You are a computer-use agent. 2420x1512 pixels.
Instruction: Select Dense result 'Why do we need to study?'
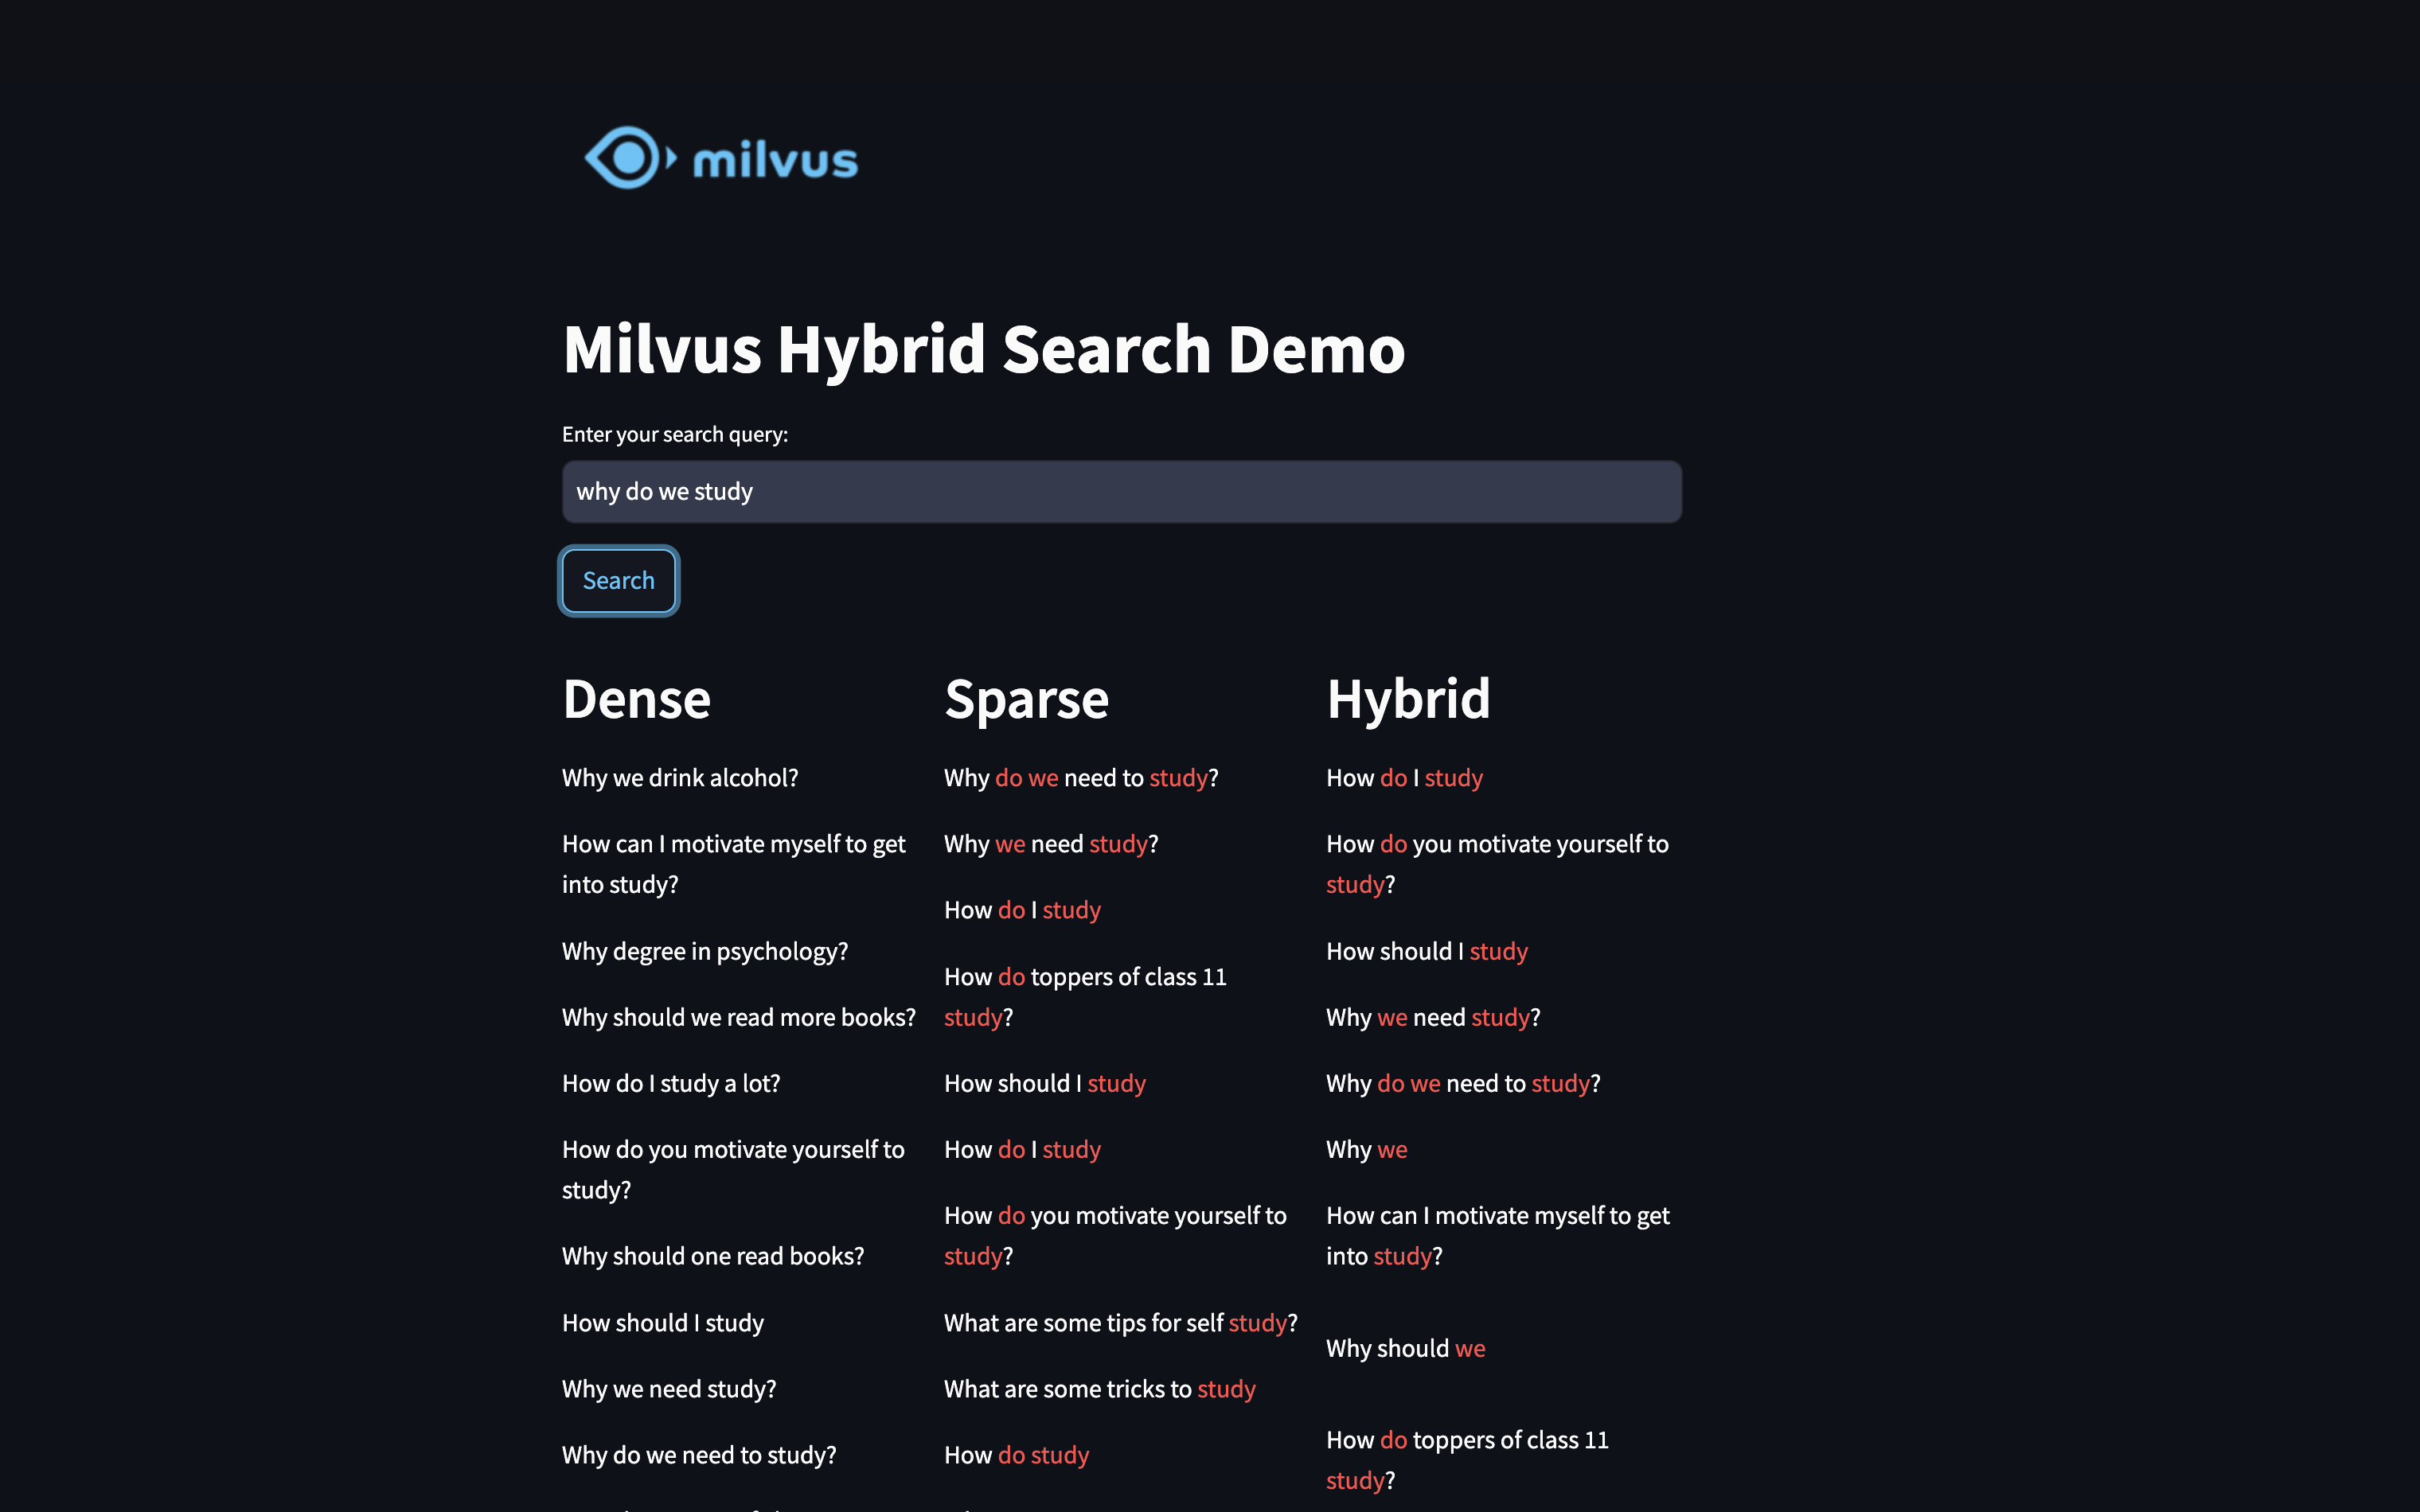point(699,1455)
